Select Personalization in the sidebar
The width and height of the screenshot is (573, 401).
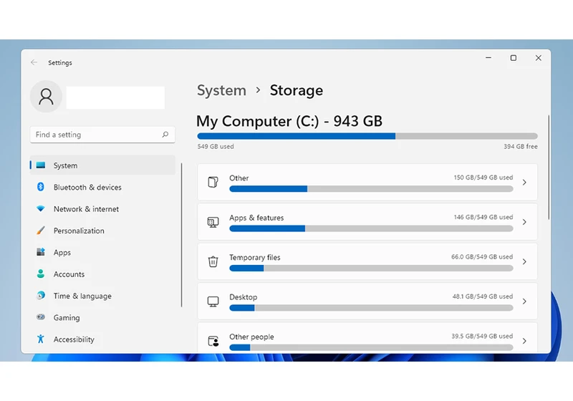point(102,231)
